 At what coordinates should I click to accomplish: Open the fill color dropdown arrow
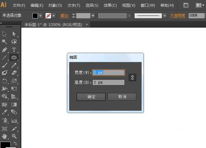(41, 16)
